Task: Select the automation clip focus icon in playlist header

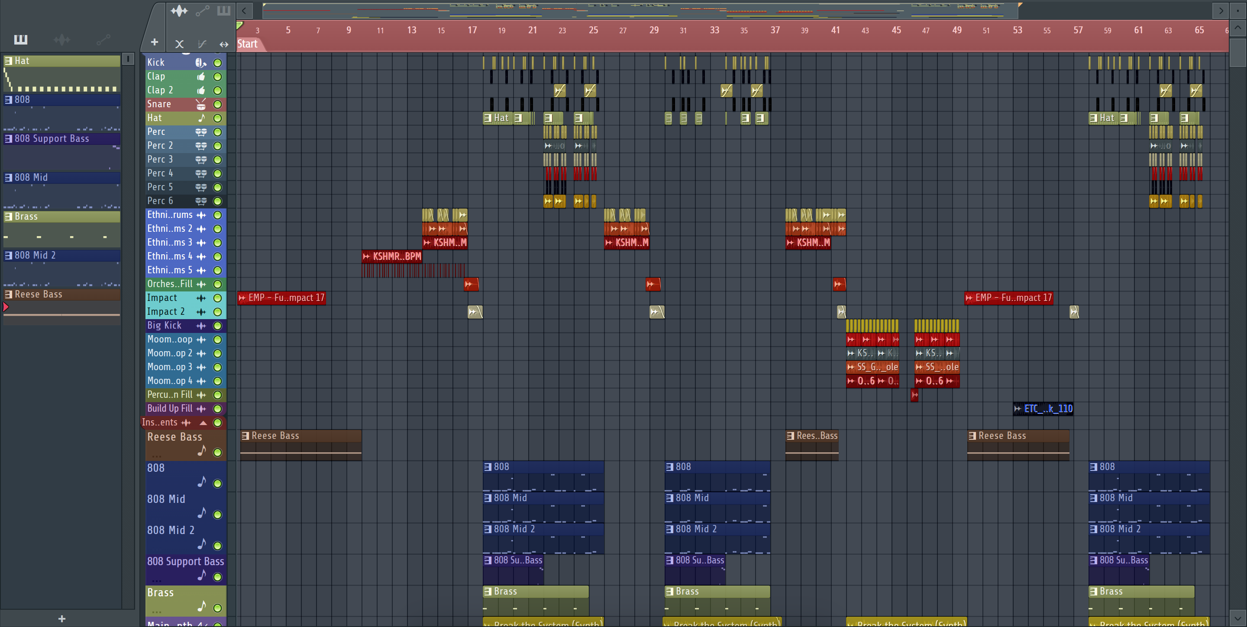Action: 202,11
